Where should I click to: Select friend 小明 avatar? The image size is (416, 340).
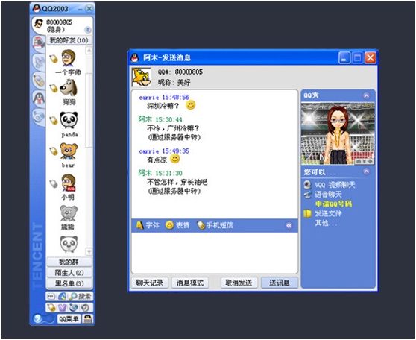(x=69, y=183)
